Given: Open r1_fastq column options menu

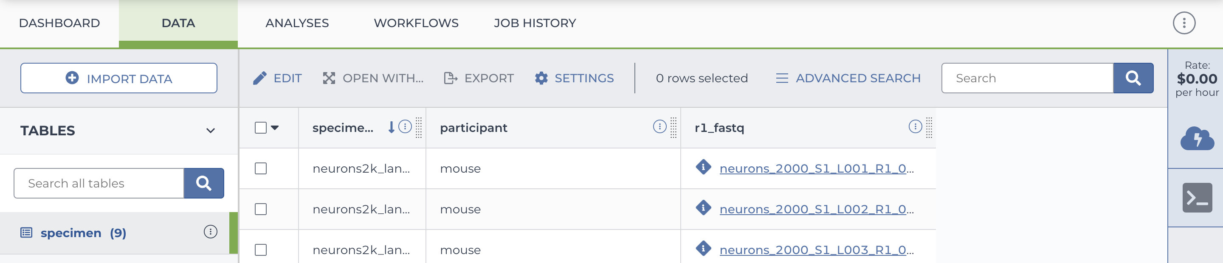Looking at the screenshot, I should tap(915, 126).
